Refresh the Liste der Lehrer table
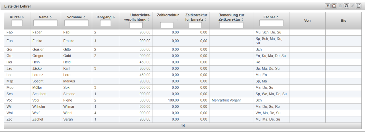 346,6
